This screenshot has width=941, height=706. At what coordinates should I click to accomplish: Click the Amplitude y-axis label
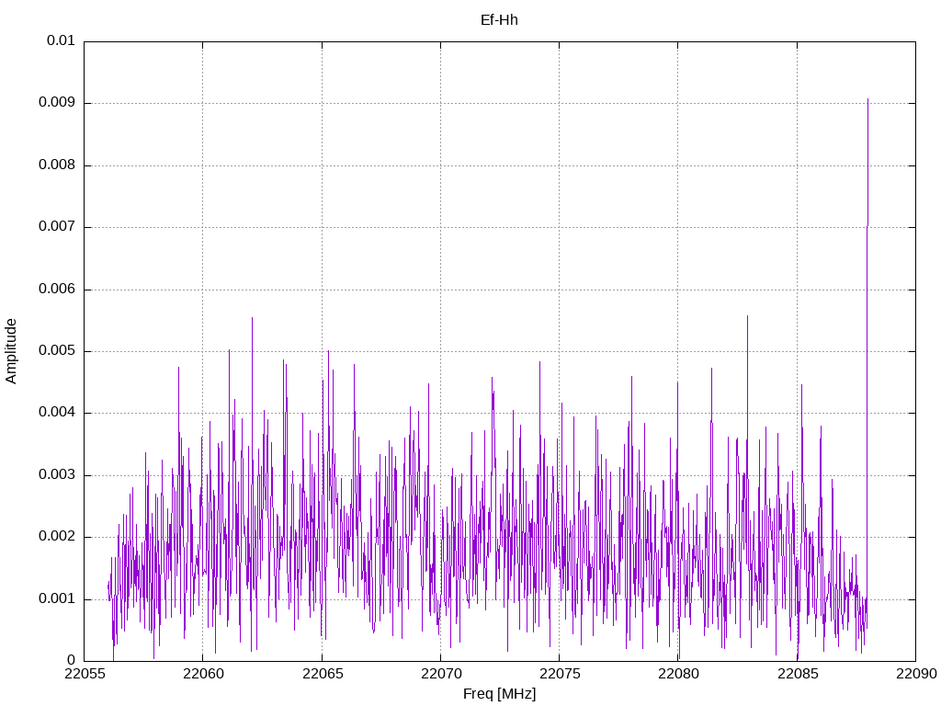[12, 350]
